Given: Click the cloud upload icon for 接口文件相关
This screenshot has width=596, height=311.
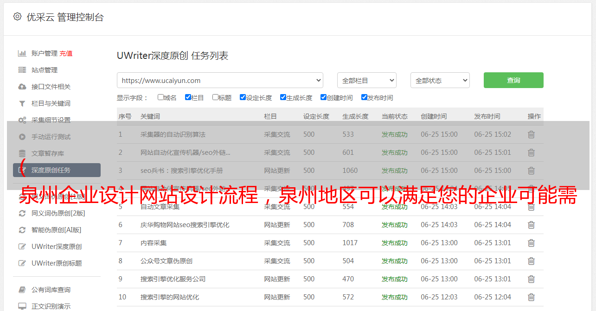Looking at the screenshot, I should 22,87.
